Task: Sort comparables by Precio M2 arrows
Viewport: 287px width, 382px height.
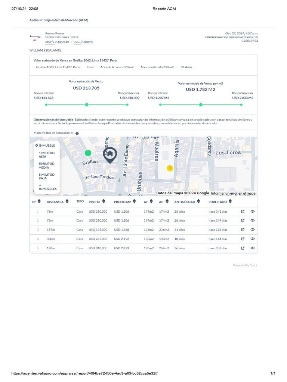Action: pos(135,201)
